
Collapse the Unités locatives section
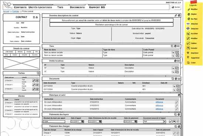[x=175, y=61]
